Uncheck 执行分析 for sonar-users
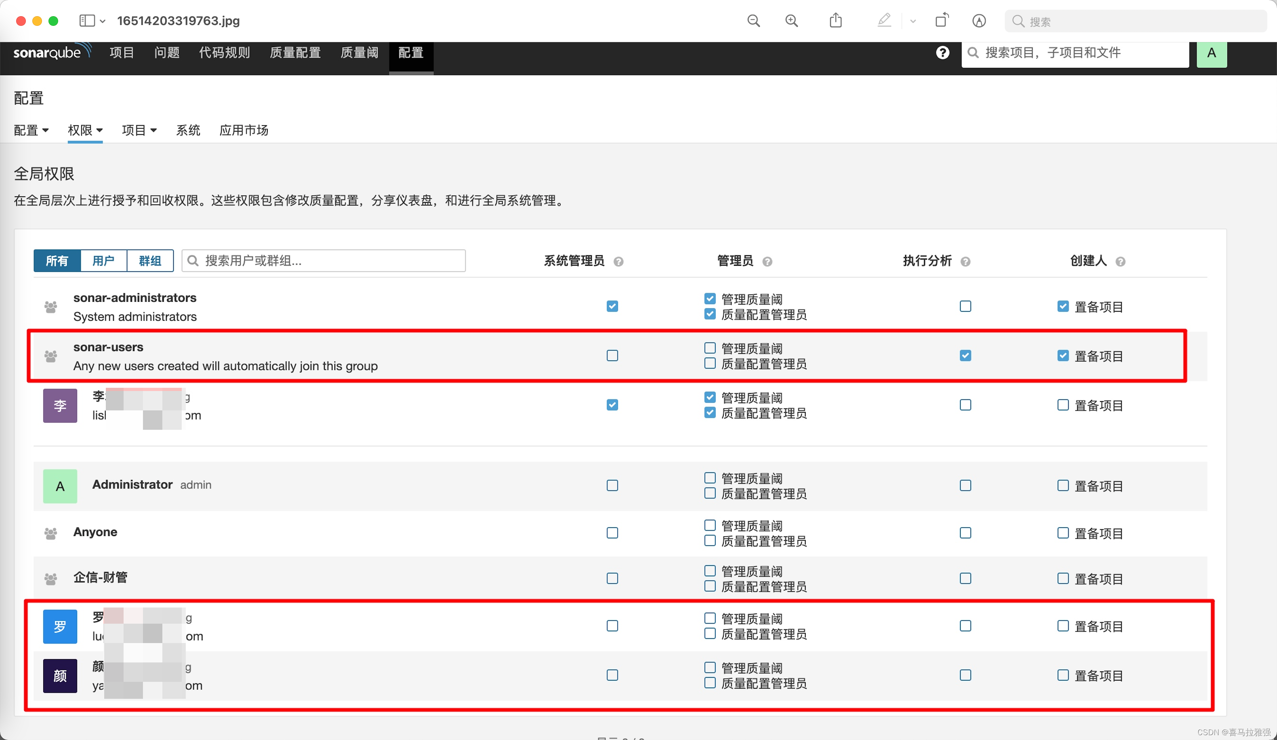 point(965,355)
